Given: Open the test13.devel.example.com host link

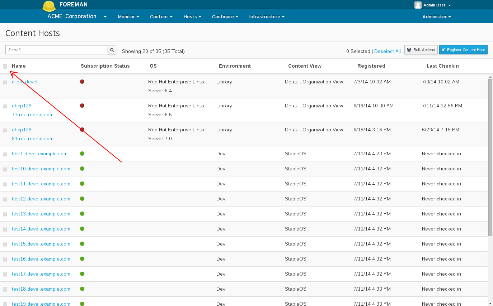Looking at the screenshot, I should pyautogui.click(x=41, y=214).
